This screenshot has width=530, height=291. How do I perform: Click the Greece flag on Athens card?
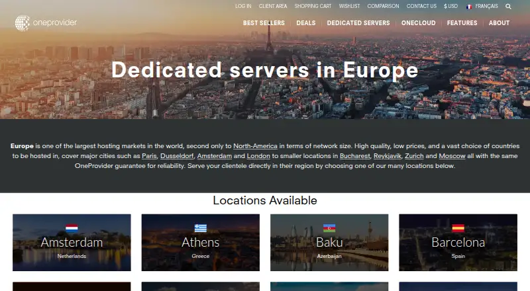point(201,228)
